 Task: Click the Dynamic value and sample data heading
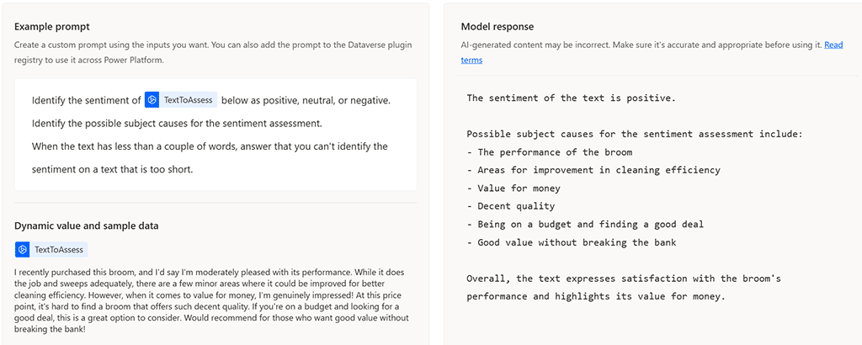coord(87,226)
